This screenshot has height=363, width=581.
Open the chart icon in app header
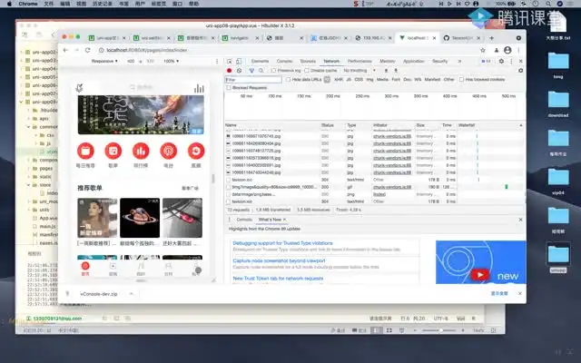[x=198, y=88]
